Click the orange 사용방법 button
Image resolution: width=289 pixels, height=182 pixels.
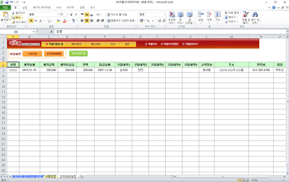(32, 54)
